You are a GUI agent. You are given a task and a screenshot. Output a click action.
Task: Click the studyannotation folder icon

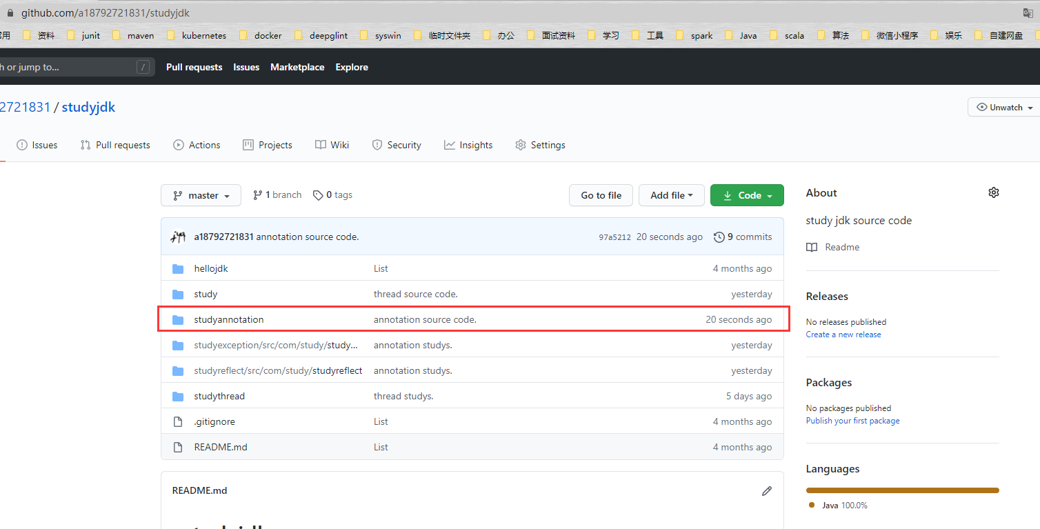coord(178,320)
